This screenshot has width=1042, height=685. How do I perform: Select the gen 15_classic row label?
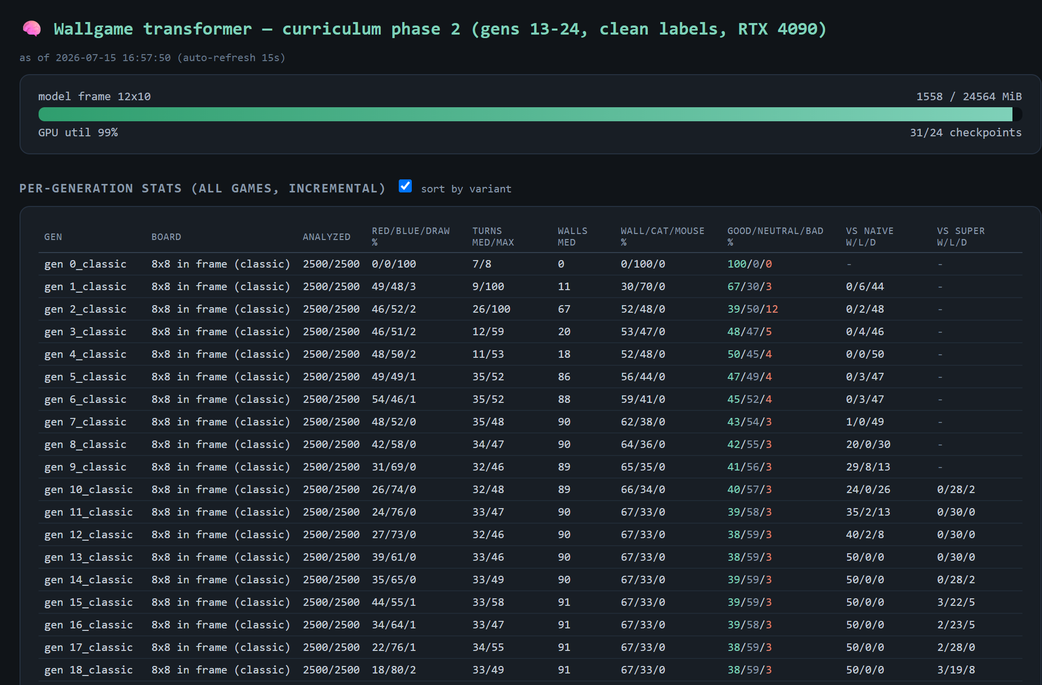(89, 602)
